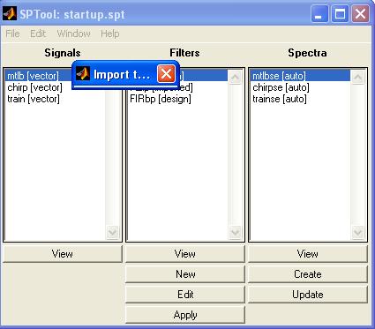Screen dimensions: 375x329
Task: Open the File menu
Action: [12, 34]
